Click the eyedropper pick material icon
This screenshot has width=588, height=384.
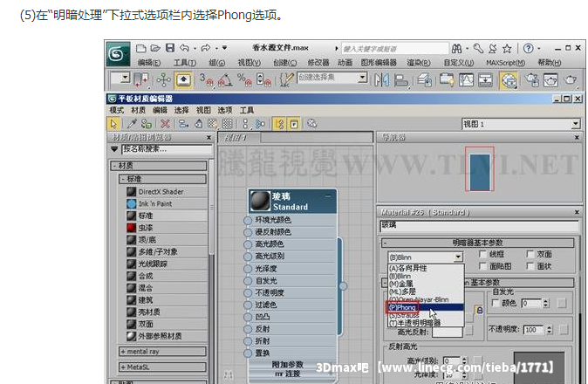click(x=132, y=124)
